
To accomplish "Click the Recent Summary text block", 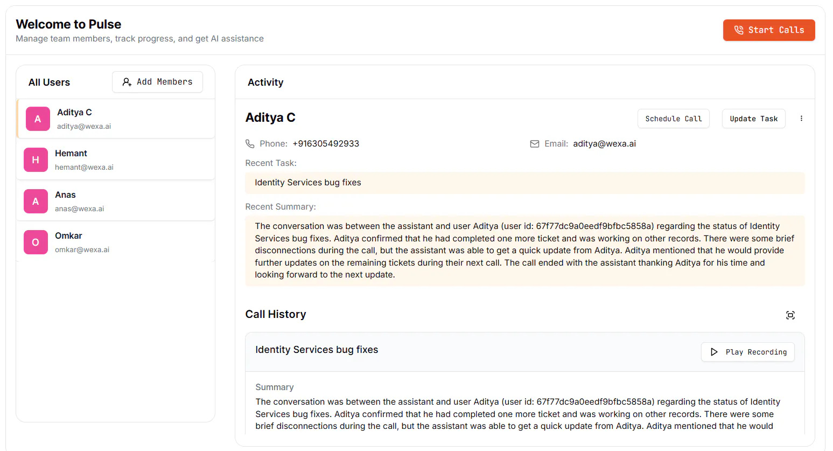I will 525,251.
